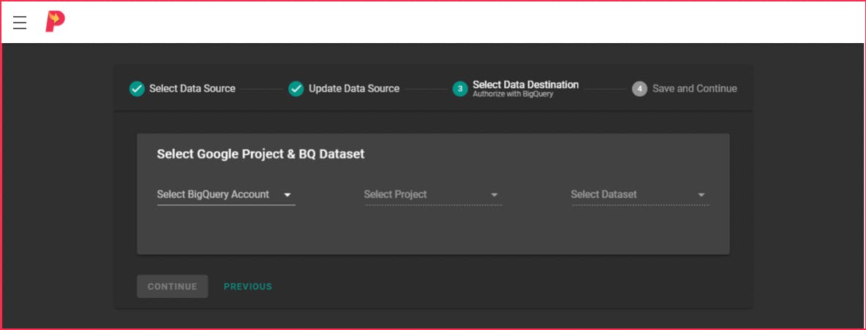Go to Update Data Source step
Viewport: 866px width, 330px height.
point(354,89)
